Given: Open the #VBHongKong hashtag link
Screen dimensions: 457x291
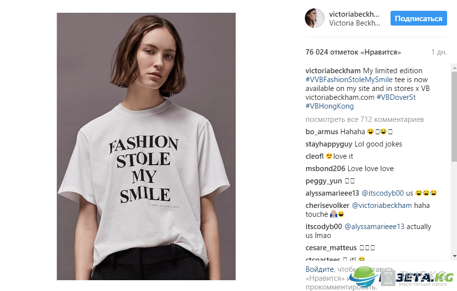Looking at the screenshot, I should point(329,106).
